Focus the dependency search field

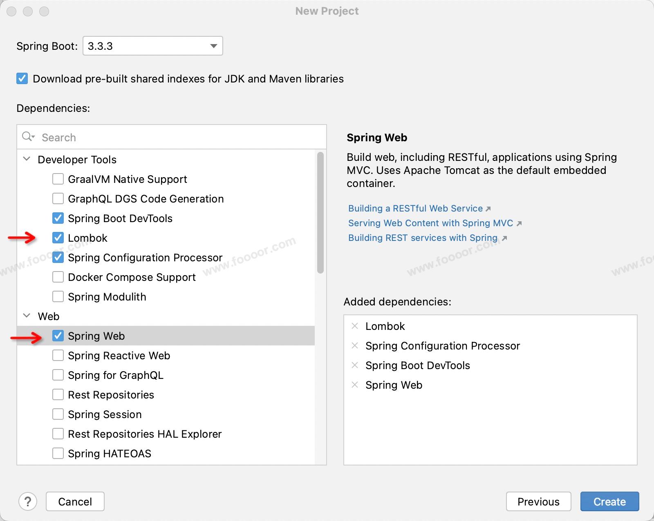180,137
